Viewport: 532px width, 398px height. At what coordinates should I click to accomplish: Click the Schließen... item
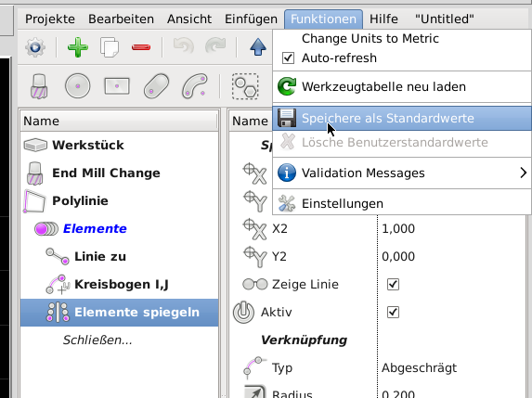97,340
